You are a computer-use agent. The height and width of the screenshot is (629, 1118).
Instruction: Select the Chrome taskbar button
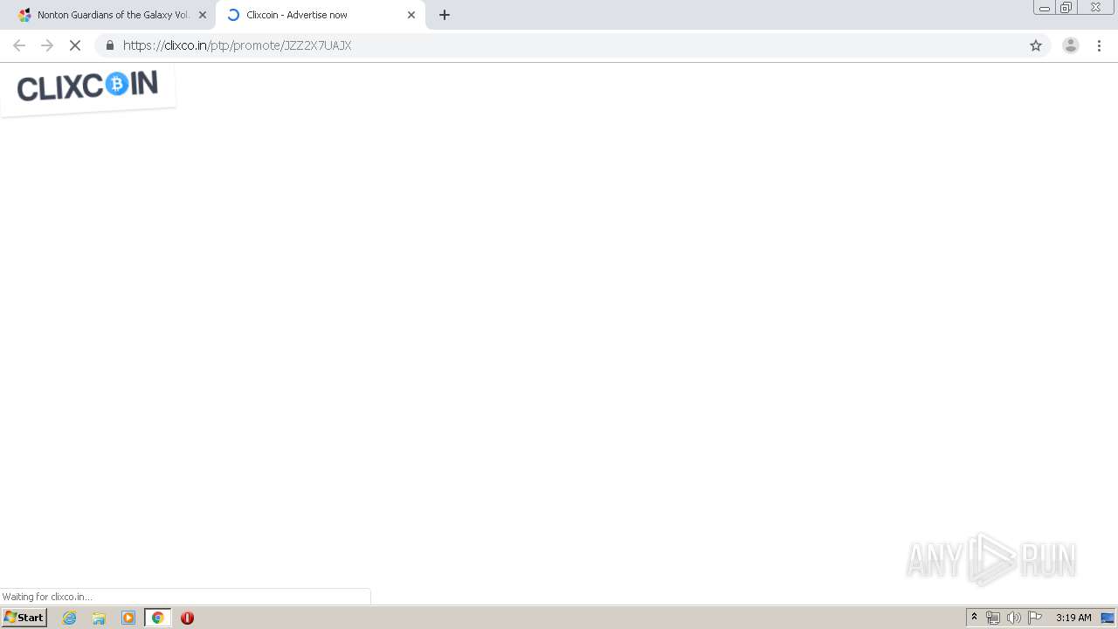click(157, 618)
